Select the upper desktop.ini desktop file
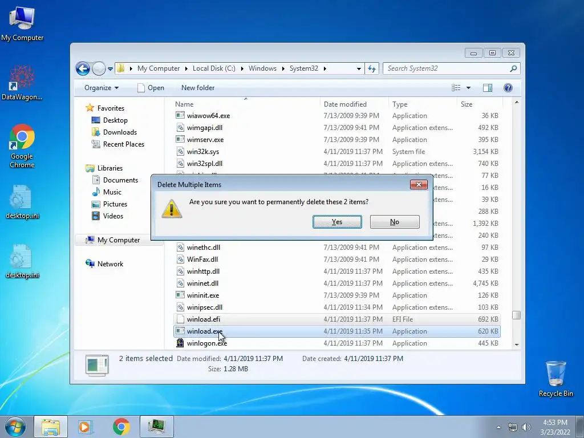Image resolution: width=584 pixels, height=438 pixels. (22, 202)
